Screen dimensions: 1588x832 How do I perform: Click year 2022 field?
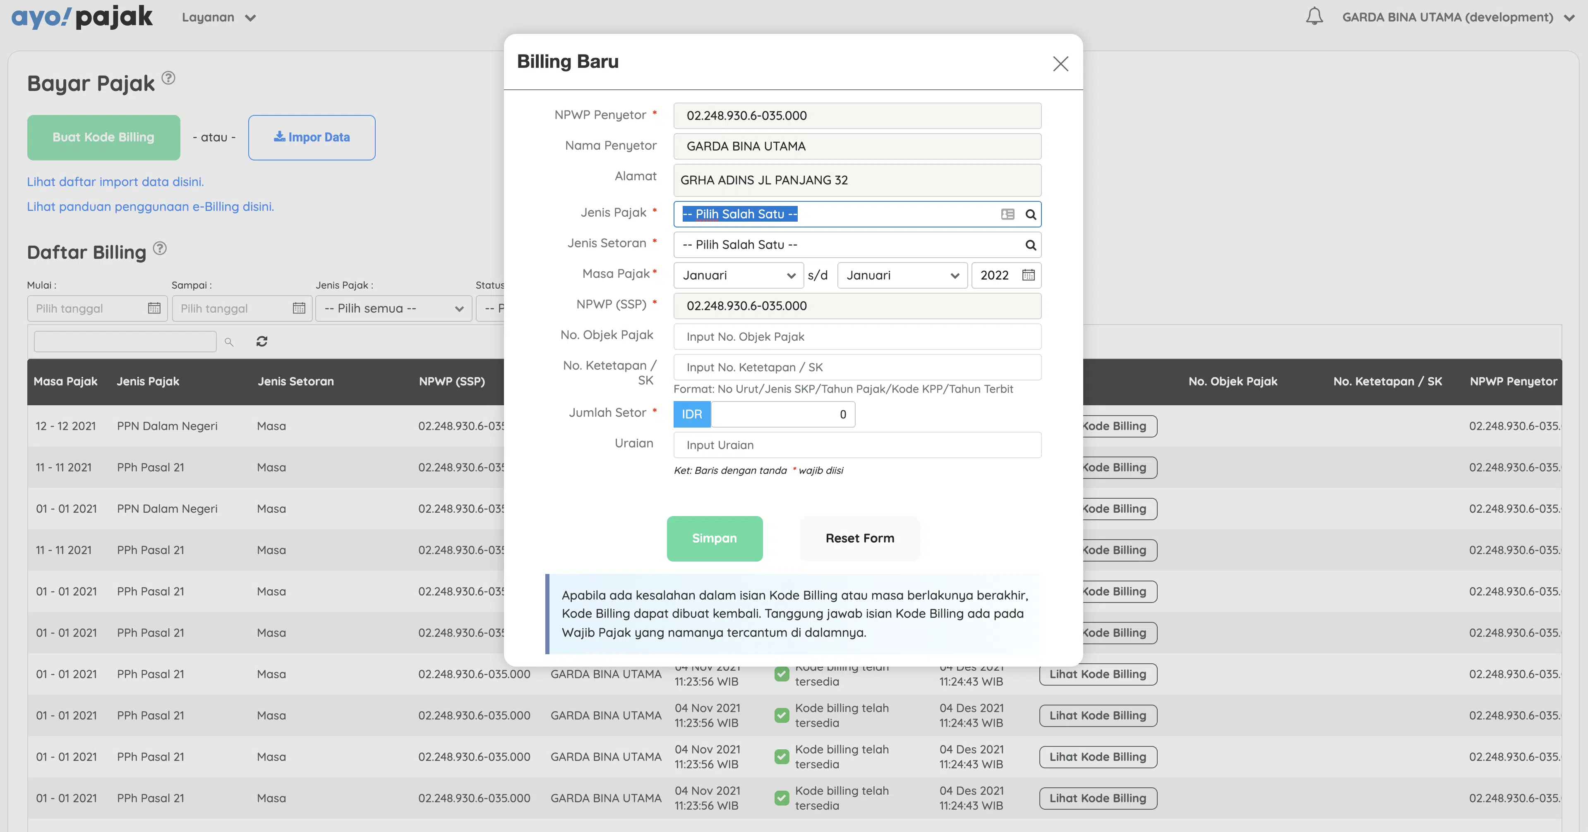click(x=1006, y=275)
